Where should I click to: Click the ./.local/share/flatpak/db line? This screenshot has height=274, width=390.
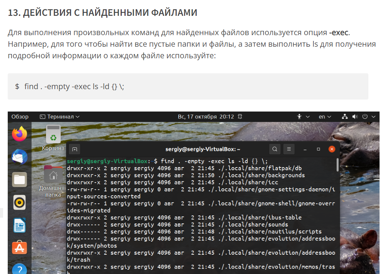184,168
